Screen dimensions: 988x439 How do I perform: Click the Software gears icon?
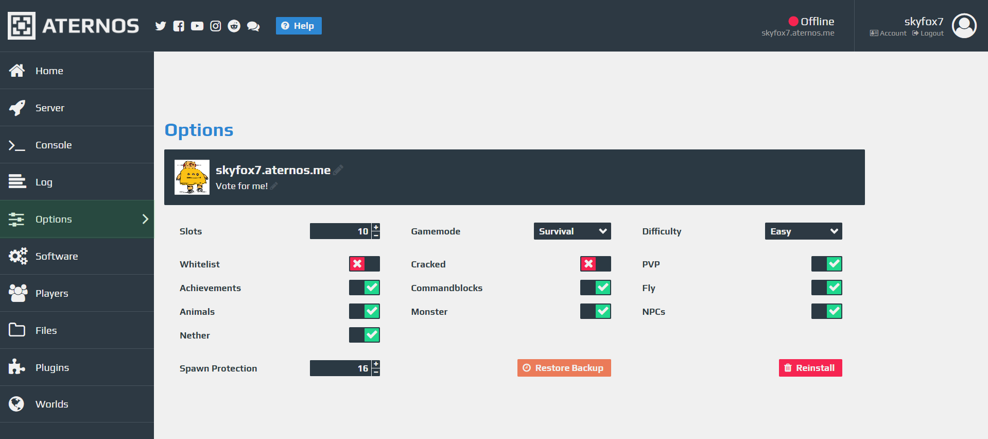click(18, 256)
